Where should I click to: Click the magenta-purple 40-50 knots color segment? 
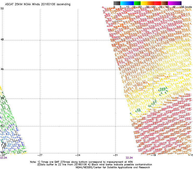click(x=174, y=3)
